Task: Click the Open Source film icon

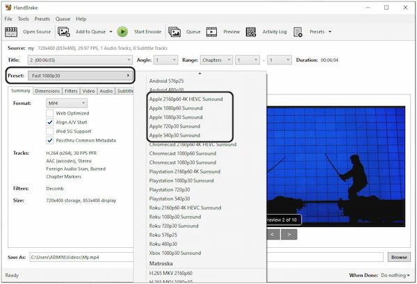Action: coord(11,31)
